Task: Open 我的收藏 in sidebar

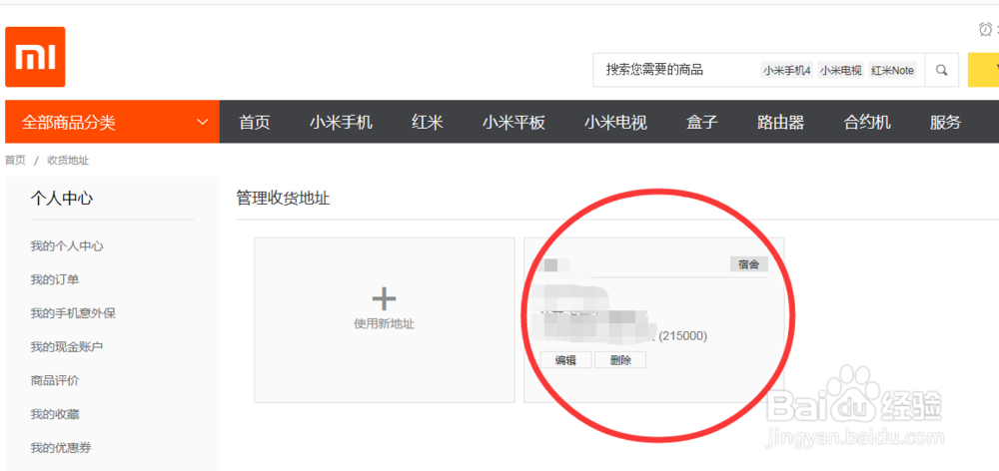Action: tap(55, 414)
